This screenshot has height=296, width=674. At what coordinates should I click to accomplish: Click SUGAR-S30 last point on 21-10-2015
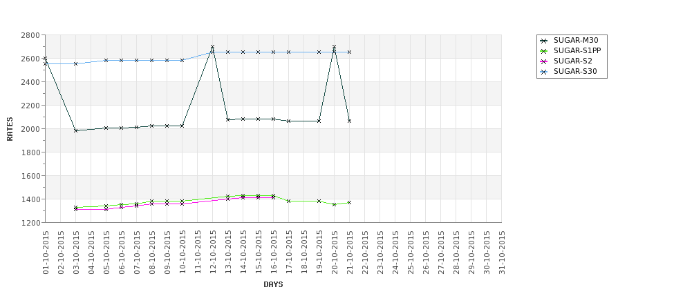(350, 52)
